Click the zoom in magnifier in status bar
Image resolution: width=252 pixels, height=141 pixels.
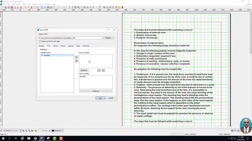[x=29, y=130]
